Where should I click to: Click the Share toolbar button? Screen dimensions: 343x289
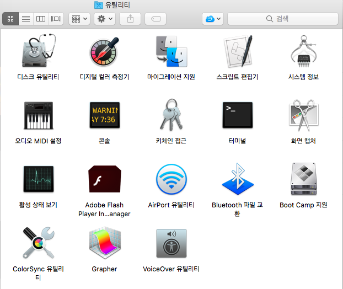click(130, 19)
